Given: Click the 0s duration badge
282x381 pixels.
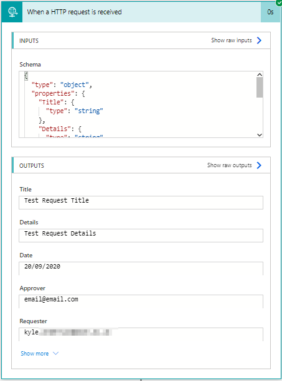Looking at the screenshot, I should (x=270, y=12).
